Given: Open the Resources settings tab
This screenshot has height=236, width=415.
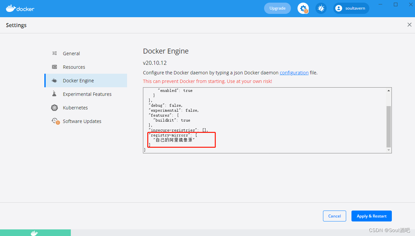Looking at the screenshot, I should coord(86,67).
